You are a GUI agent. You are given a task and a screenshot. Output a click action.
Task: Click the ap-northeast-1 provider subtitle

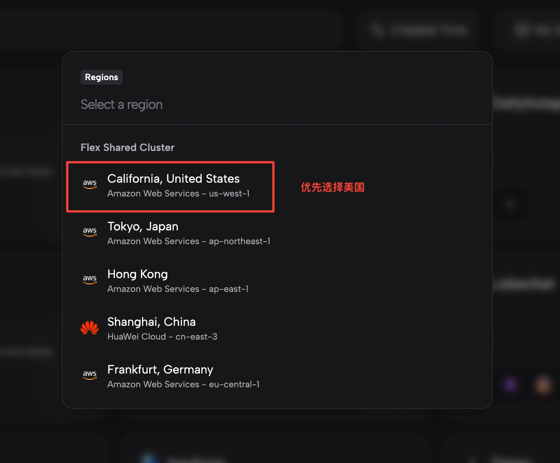click(189, 241)
